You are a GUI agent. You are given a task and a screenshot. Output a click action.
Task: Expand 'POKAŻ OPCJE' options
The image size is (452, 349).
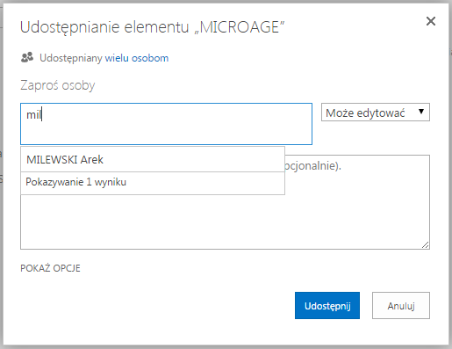point(50,268)
